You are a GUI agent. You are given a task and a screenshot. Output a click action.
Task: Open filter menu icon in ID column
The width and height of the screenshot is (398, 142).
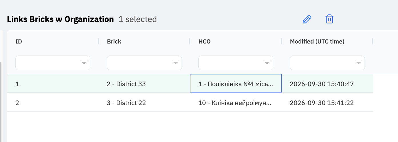point(84,62)
